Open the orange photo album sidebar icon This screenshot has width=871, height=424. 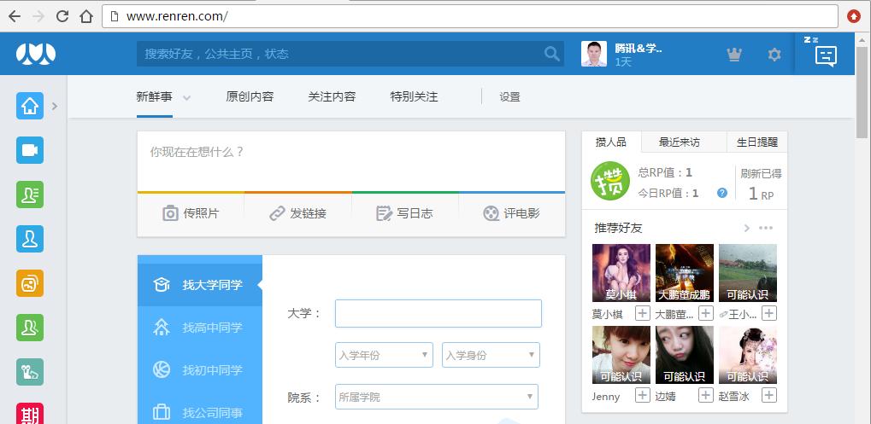click(x=30, y=283)
